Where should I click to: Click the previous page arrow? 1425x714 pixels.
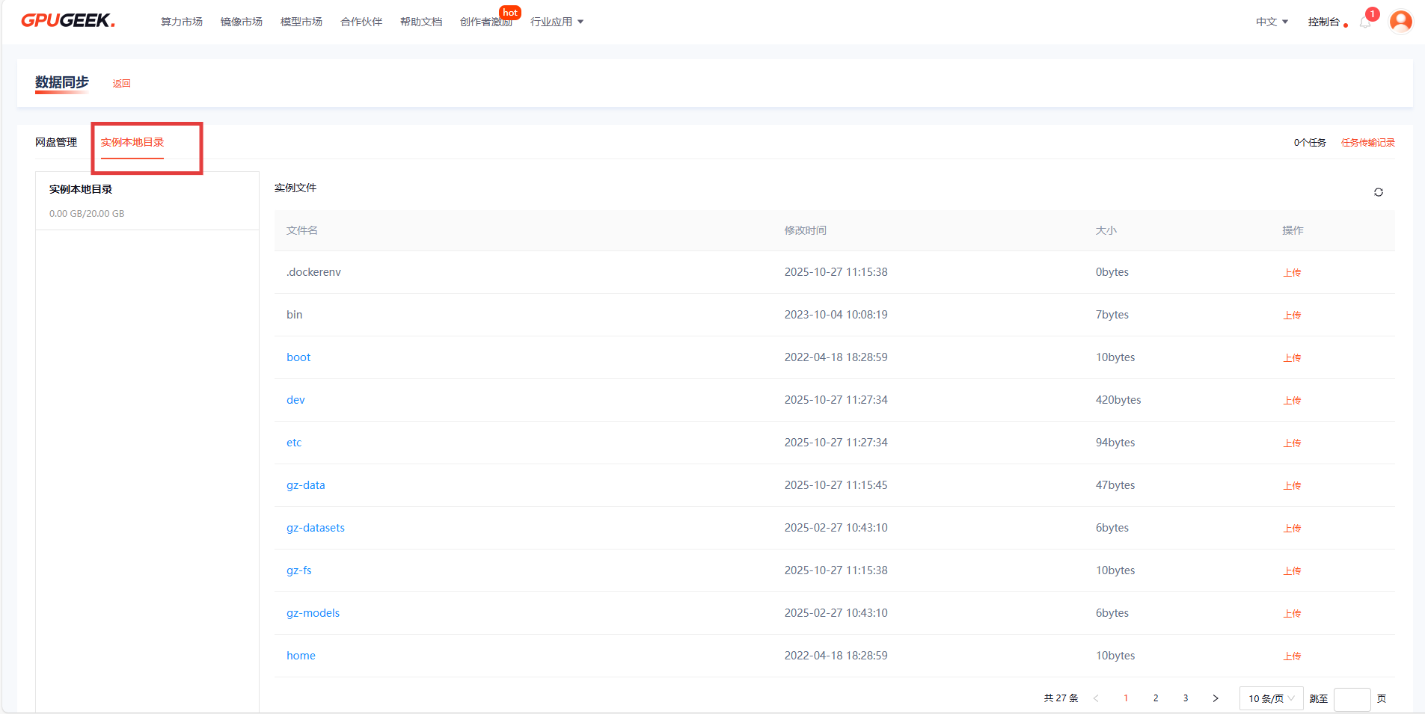[x=1096, y=698]
